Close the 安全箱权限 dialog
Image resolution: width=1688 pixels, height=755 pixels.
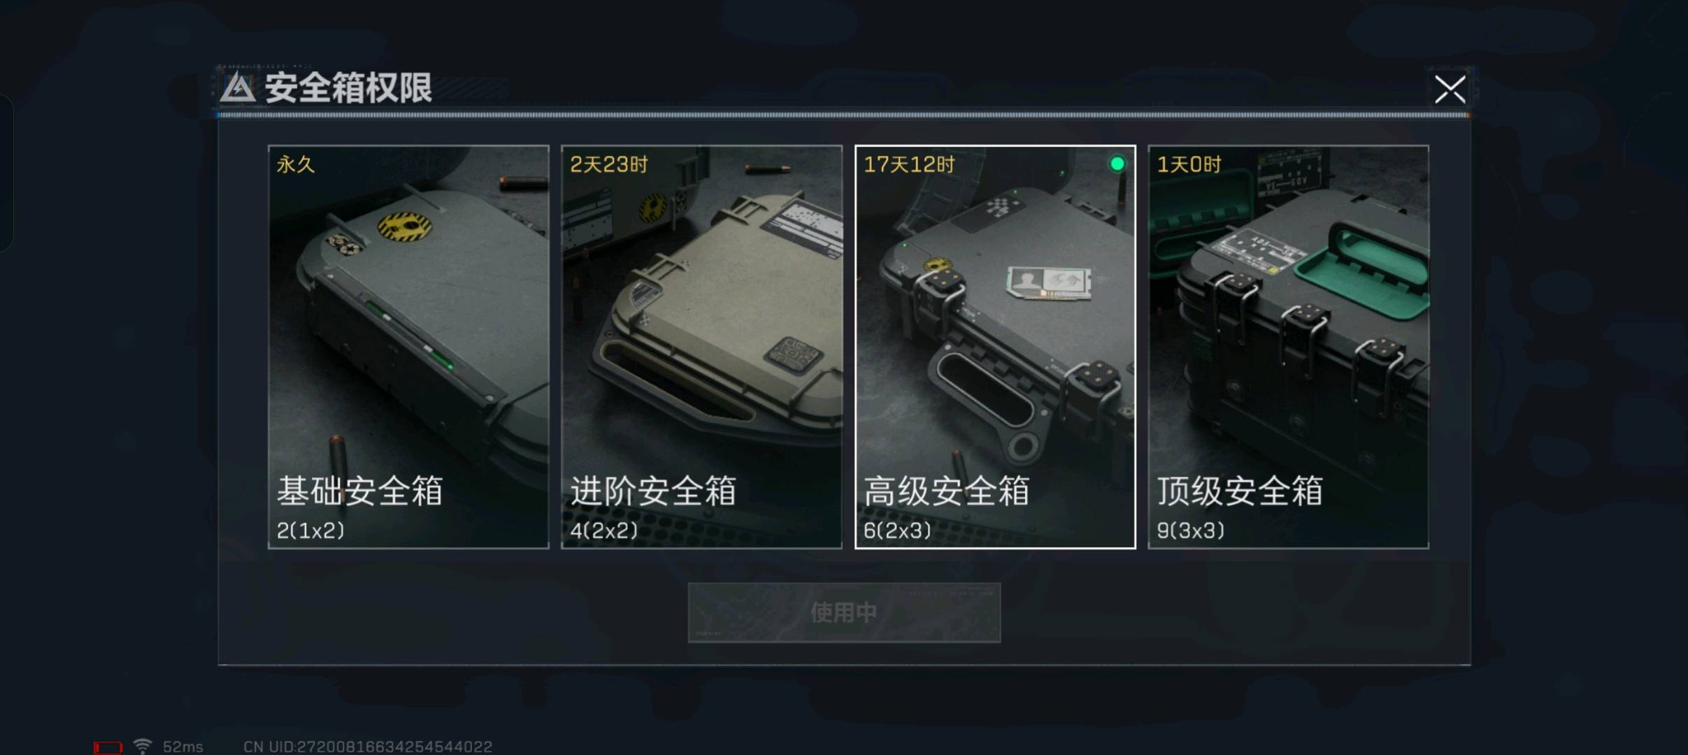tap(1450, 89)
